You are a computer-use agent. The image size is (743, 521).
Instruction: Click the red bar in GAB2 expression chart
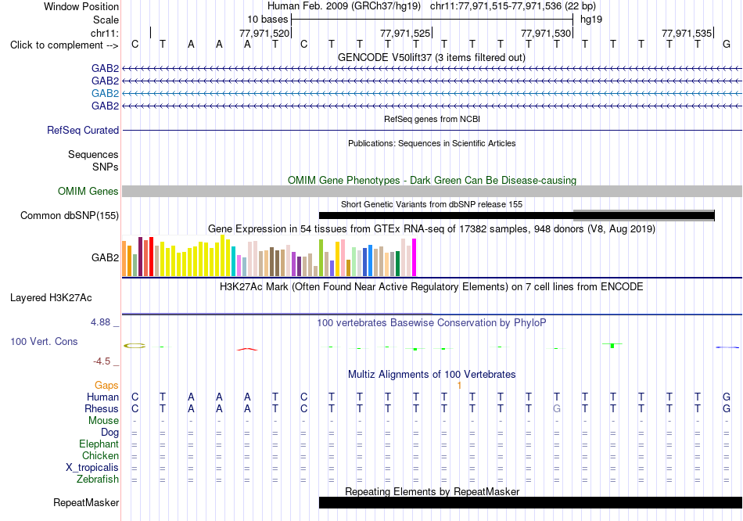tap(151, 257)
